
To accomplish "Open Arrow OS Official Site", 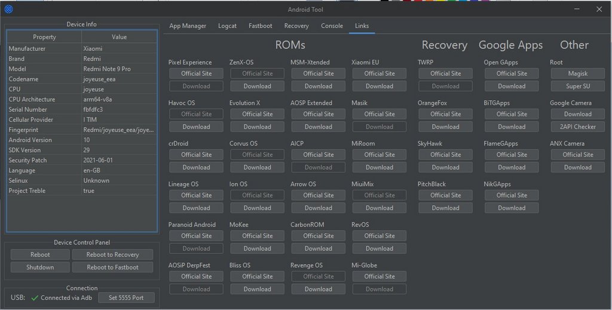I will 319,195.
